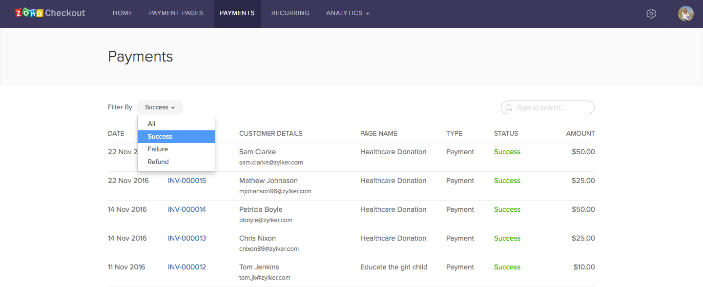Image resolution: width=703 pixels, height=287 pixels.
Task: Select the PAYMENTS tab
Action: [237, 13]
